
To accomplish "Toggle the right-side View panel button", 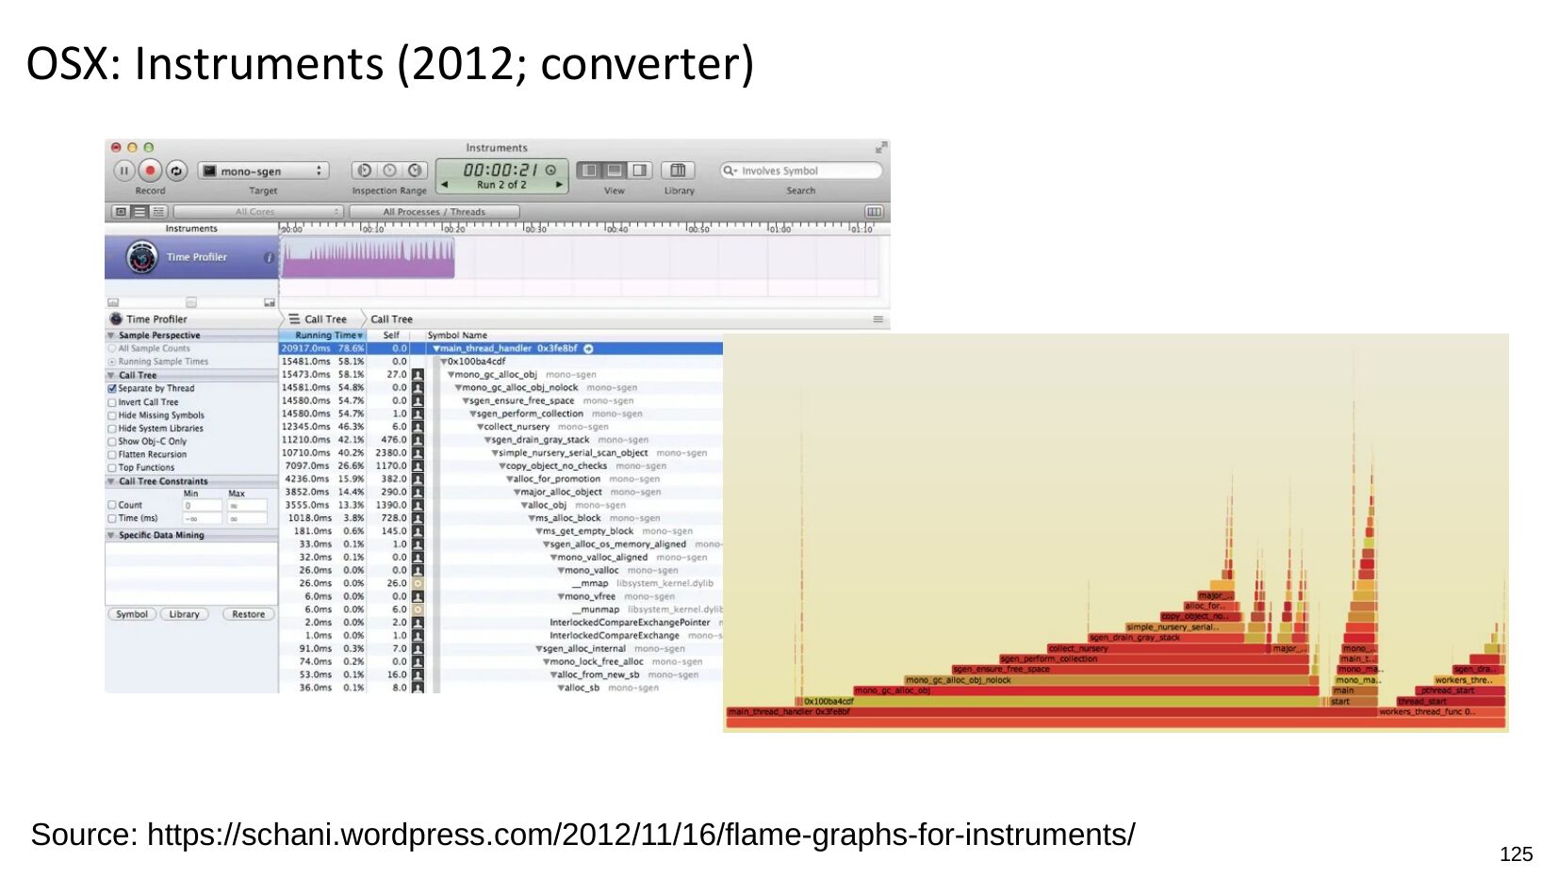I will point(640,171).
